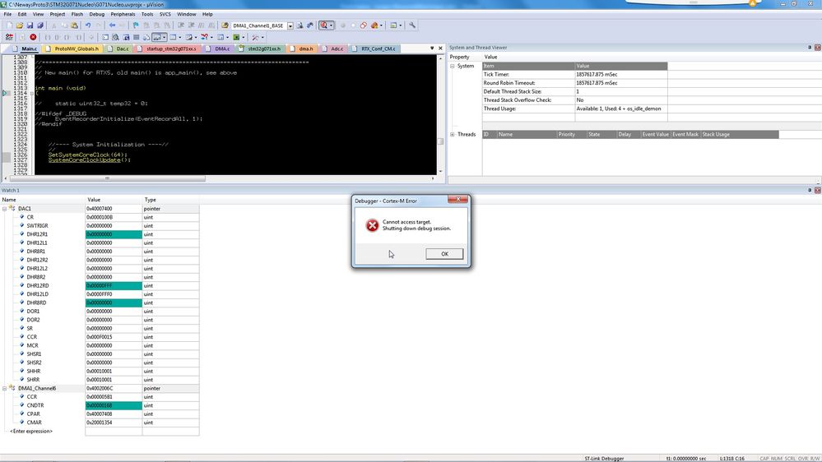Screen dimensions: 822x462
Task: Open Window layout icon
Action: pos(393,25)
